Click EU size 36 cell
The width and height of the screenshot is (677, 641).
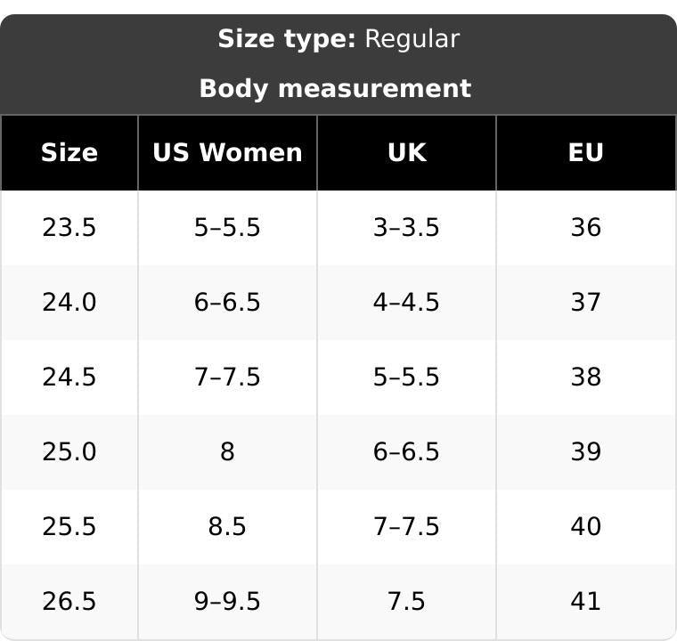[x=586, y=228]
